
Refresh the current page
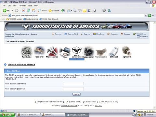coord(29,10)
